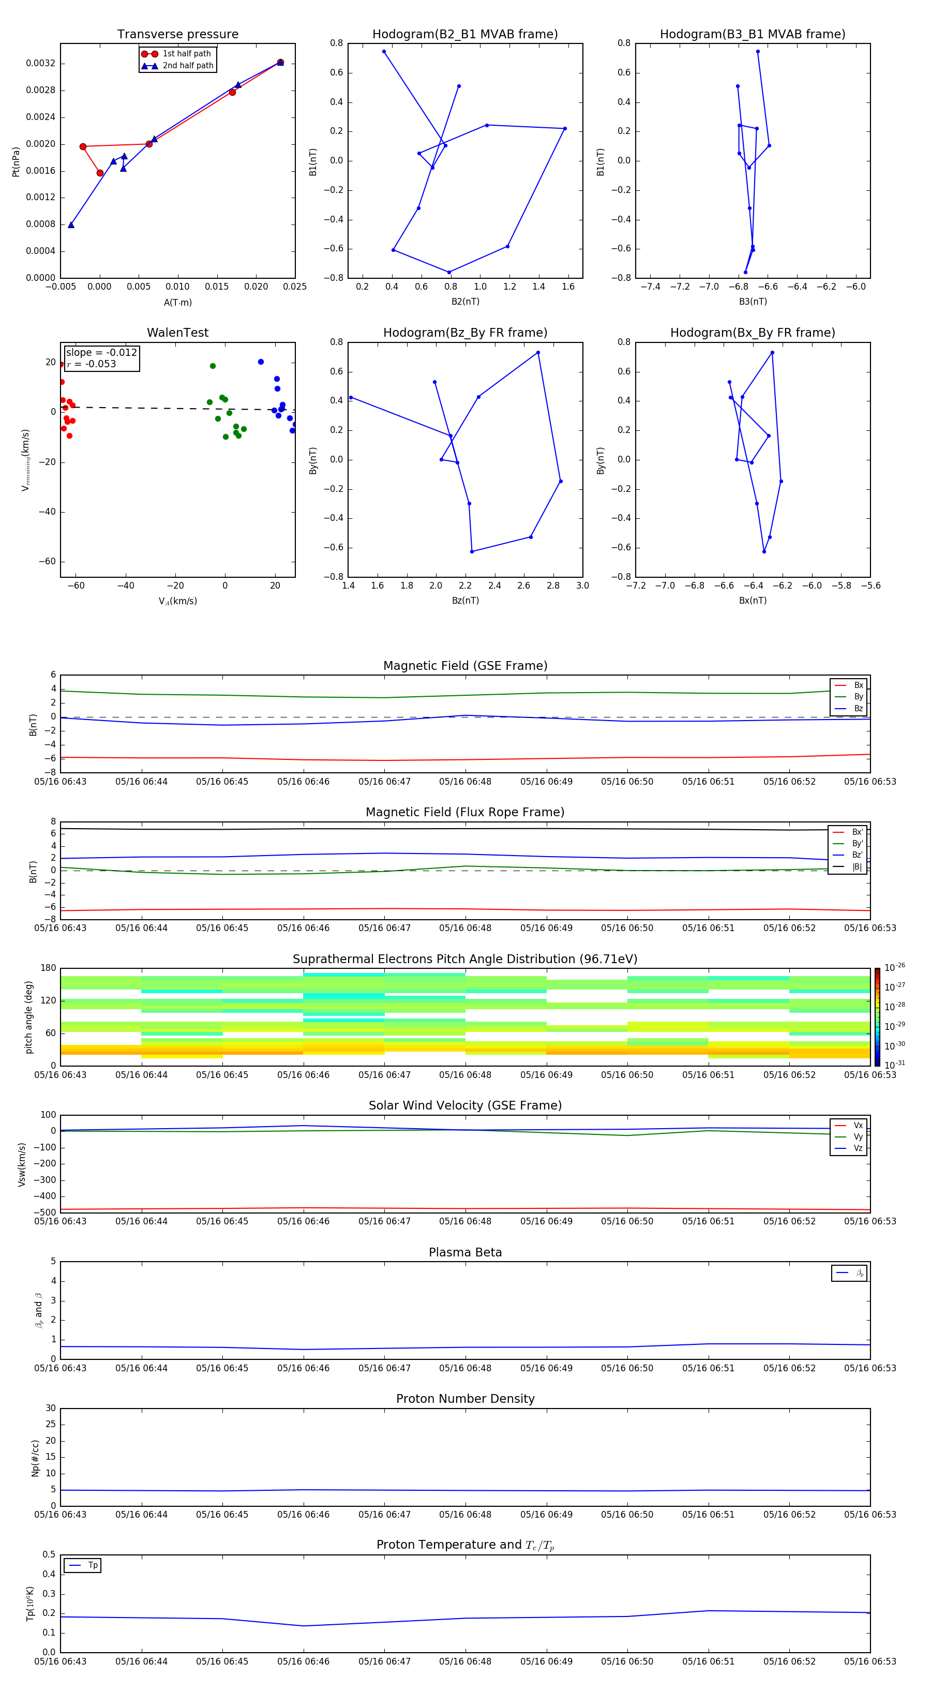Screen dimensions: 931x1707
Task: Select the Vx legend entry in velocity plot
Action: coord(849,1125)
